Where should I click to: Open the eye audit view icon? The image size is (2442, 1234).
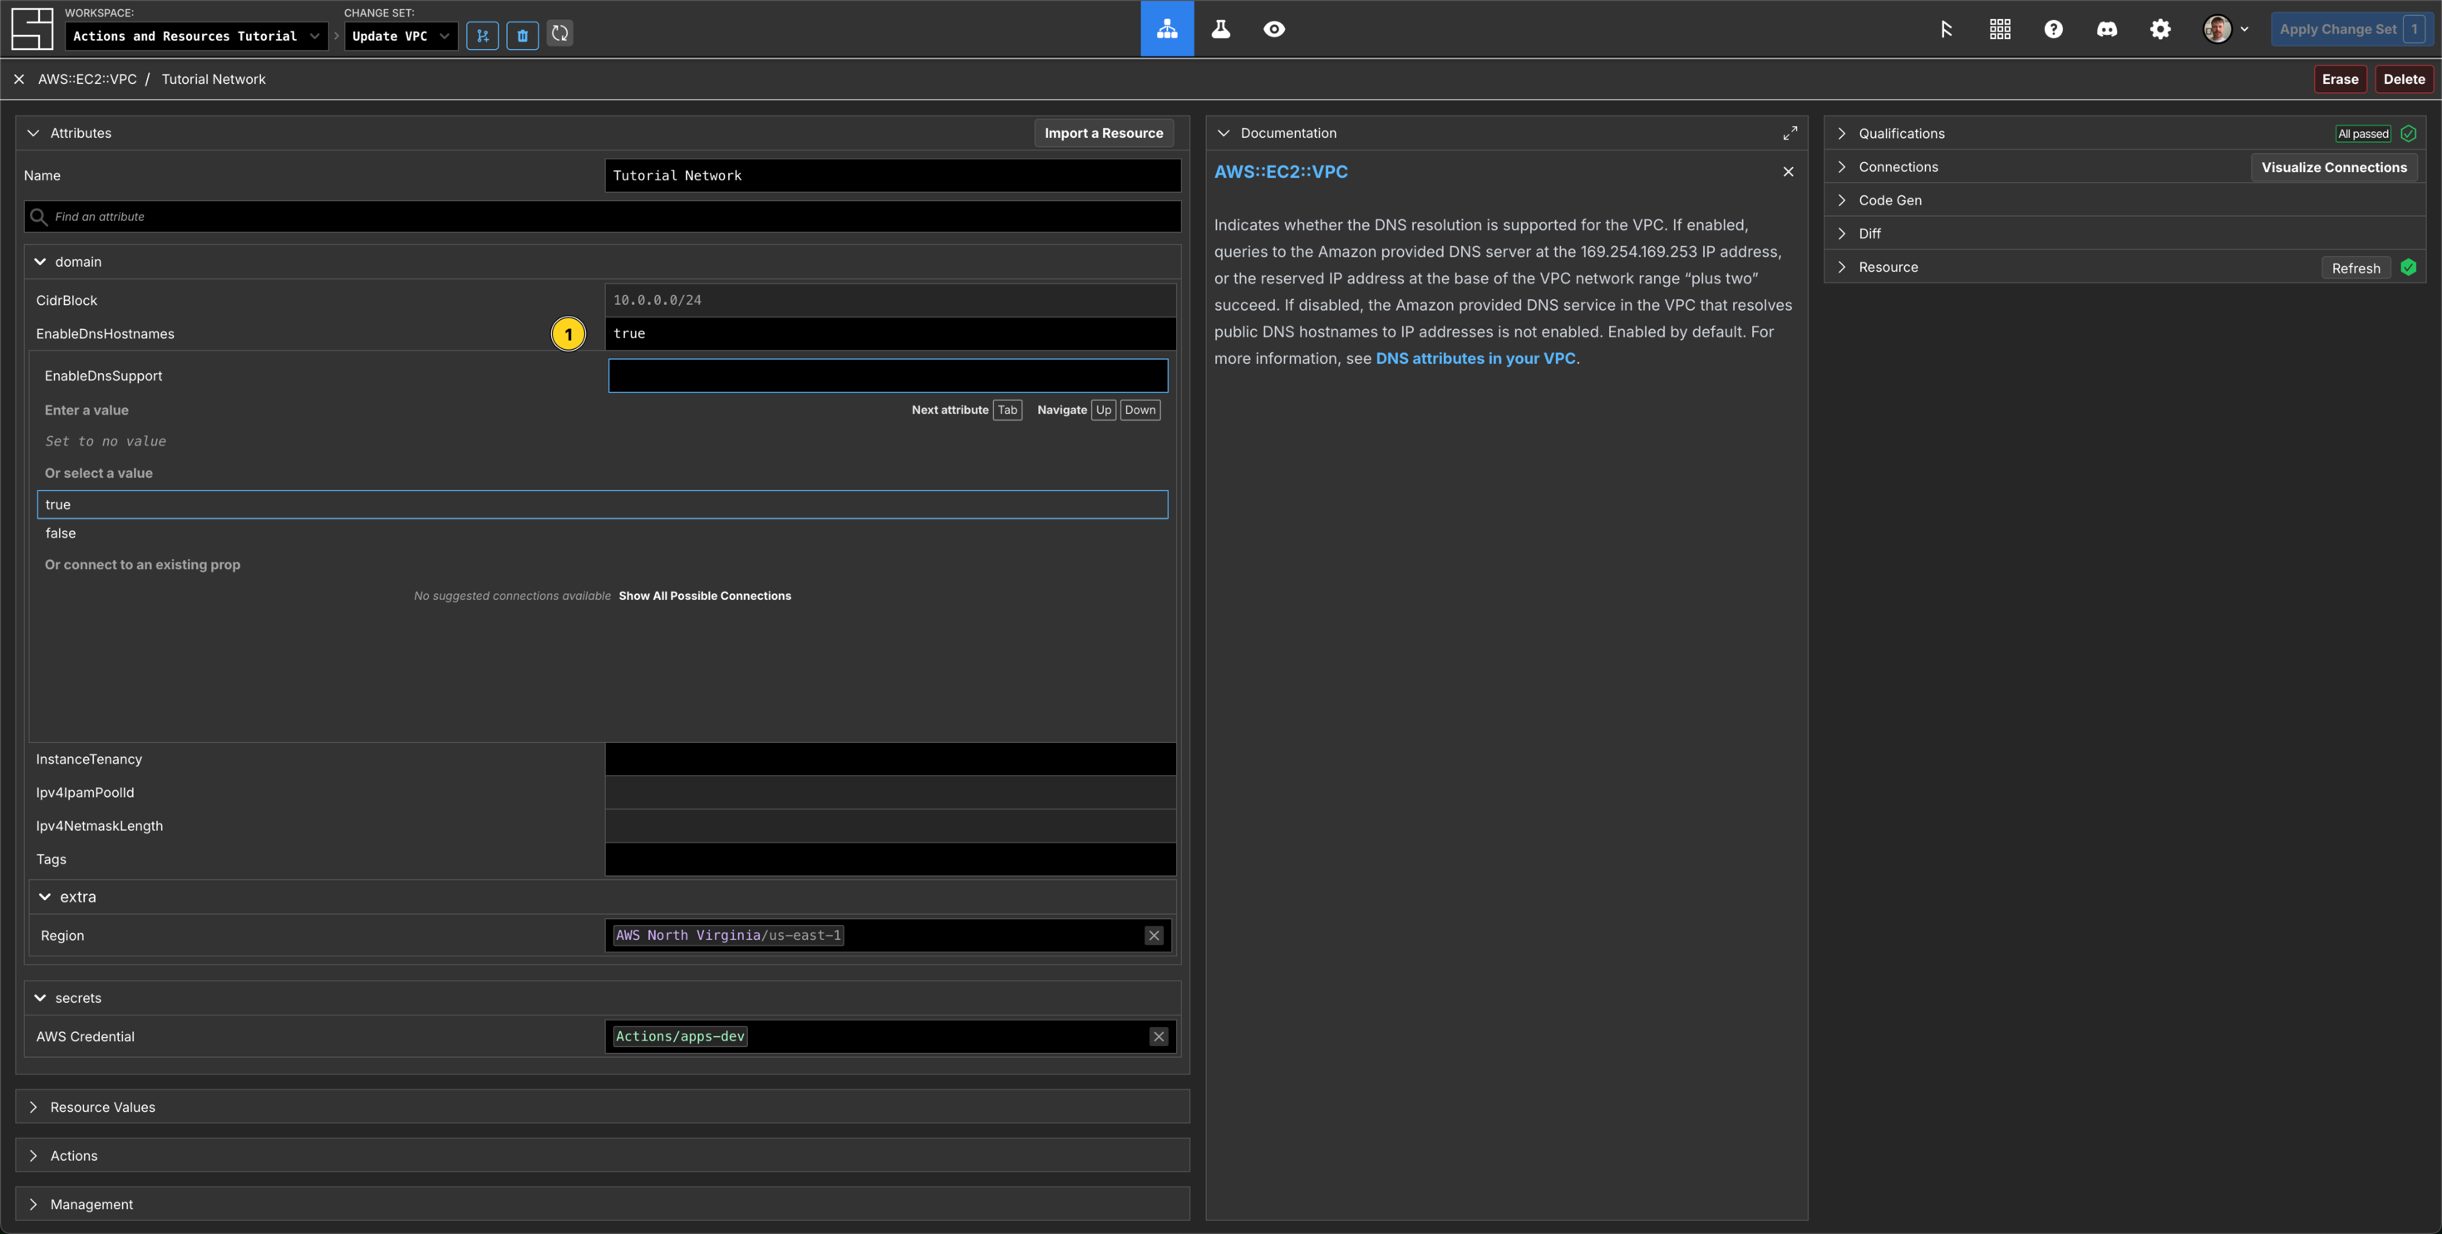[x=1274, y=28]
